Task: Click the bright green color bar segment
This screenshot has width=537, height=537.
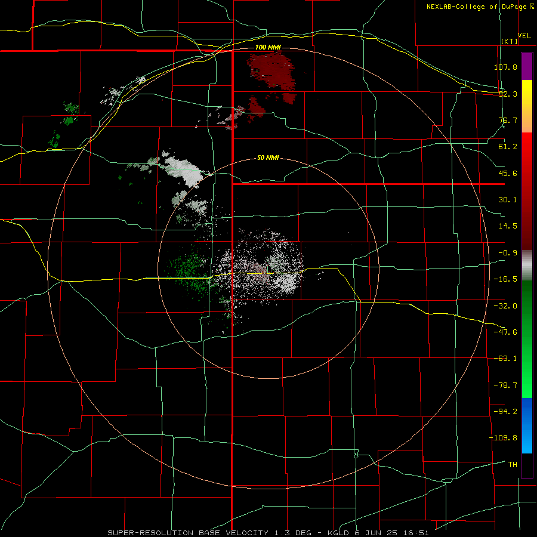Action: point(527,339)
